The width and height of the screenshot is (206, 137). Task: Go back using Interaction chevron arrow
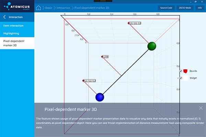pos(5,17)
